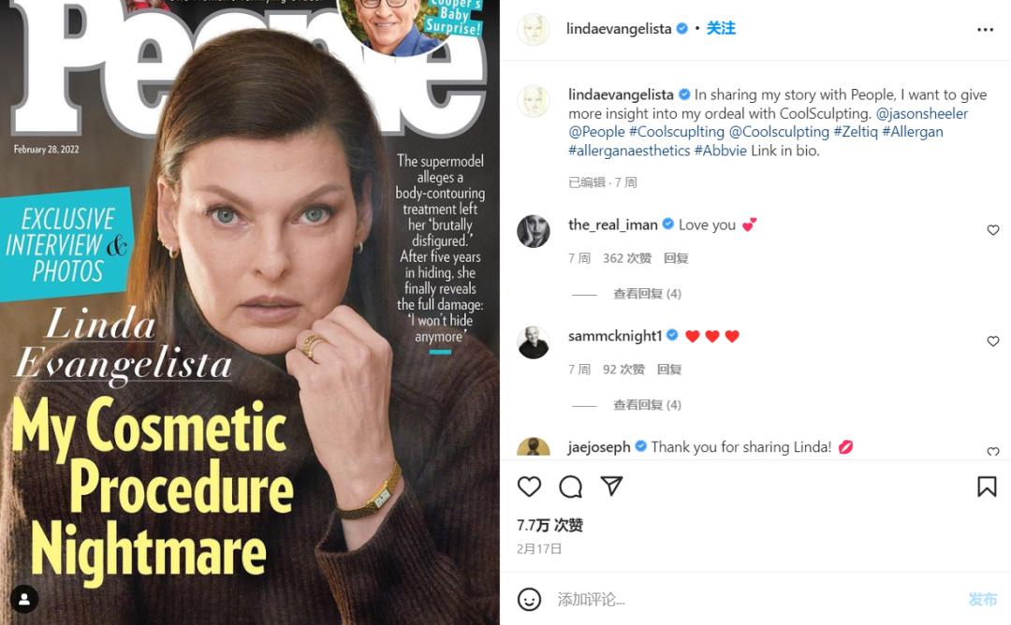The image size is (1011, 625).
Task: Open the @jasonsheeler mention link
Action: tap(922, 113)
